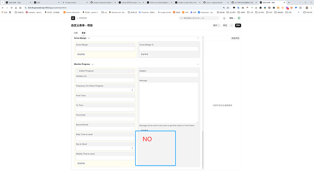The height and width of the screenshot is (171, 314).
Task: Click the form builder vertical scrollbar
Action: pyautogui.click(x=203, y=150)
